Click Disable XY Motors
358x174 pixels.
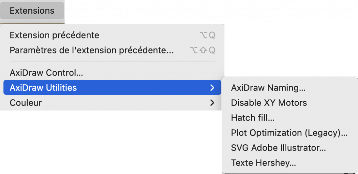click(x=269, y=103)
